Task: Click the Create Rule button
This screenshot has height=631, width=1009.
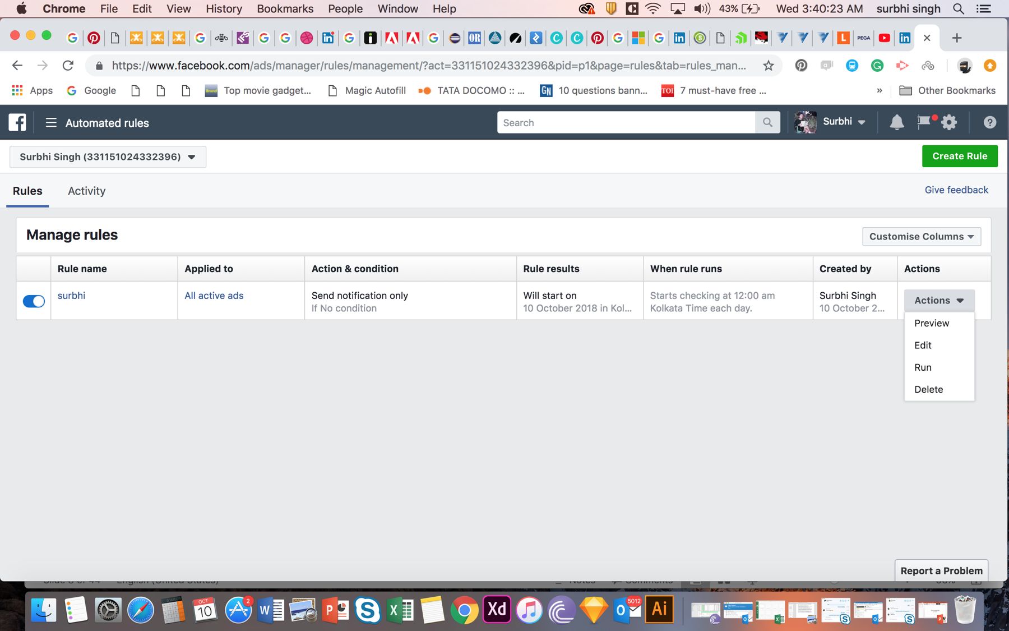Action: (x=960, y=156)
